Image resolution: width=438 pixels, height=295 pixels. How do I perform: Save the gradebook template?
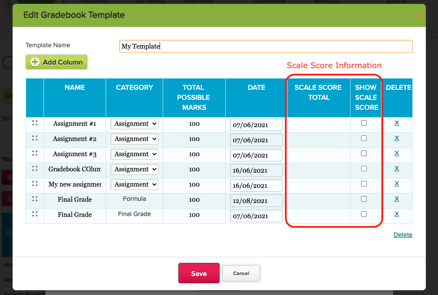point(199,273)
